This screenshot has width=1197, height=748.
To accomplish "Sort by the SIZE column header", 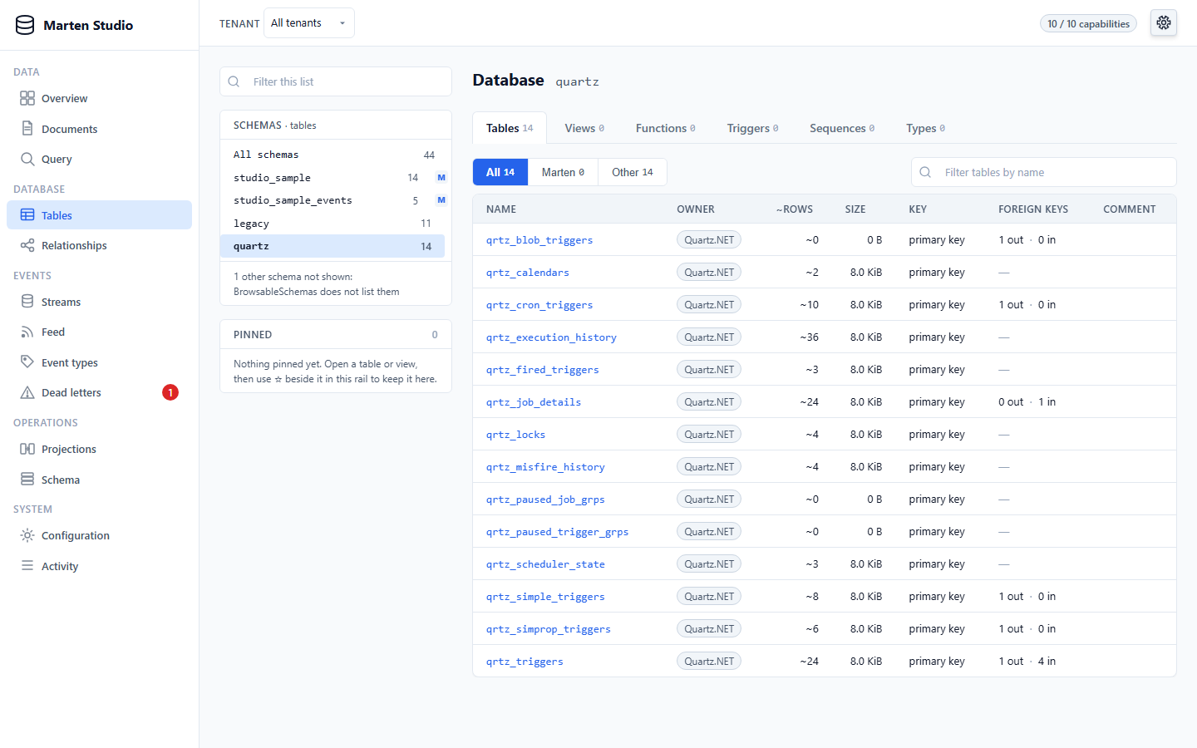I will coord(855,209).
